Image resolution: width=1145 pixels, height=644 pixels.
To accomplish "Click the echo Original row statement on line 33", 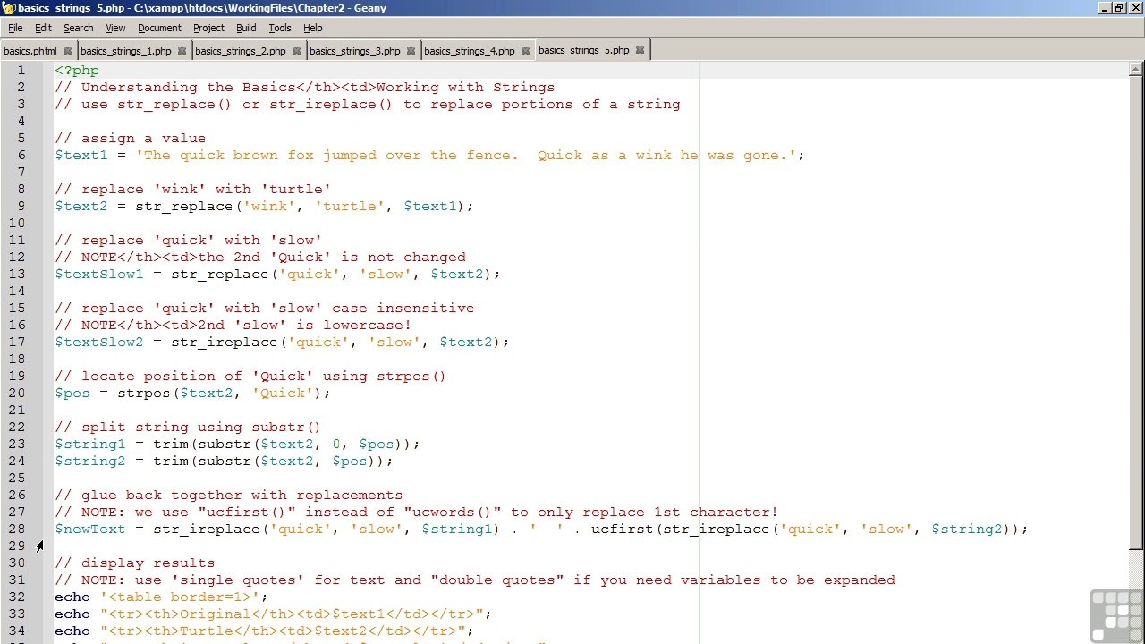I will click(x=273, y=614).
